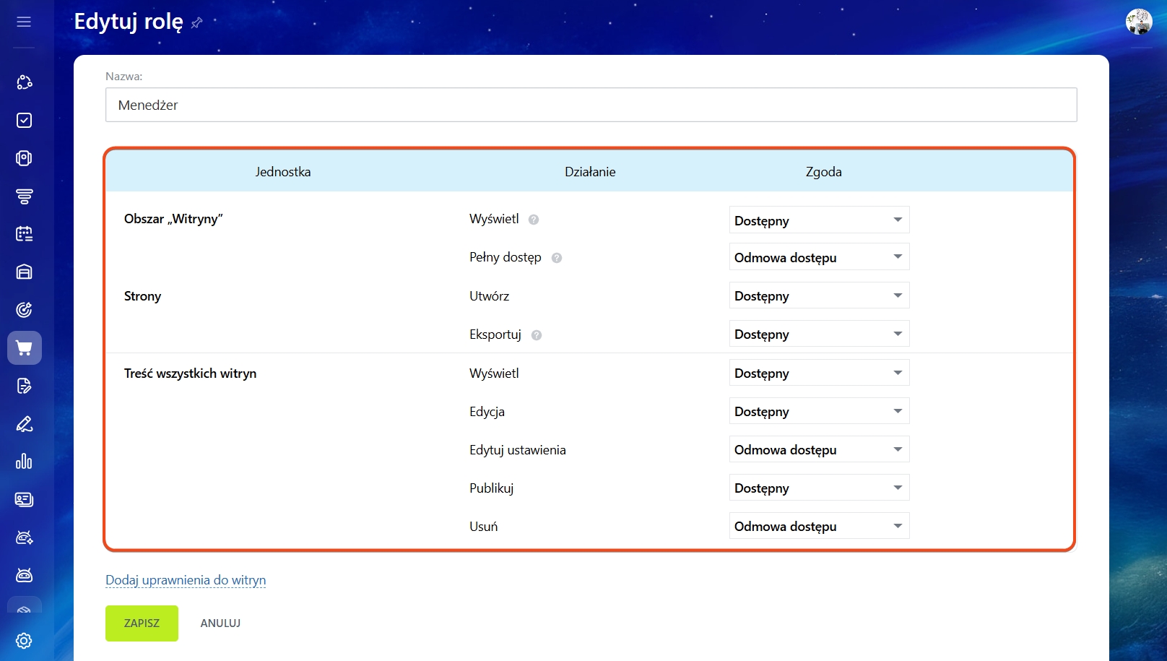Expand the Pełny dostęp permission dropdown

[819, 257]
